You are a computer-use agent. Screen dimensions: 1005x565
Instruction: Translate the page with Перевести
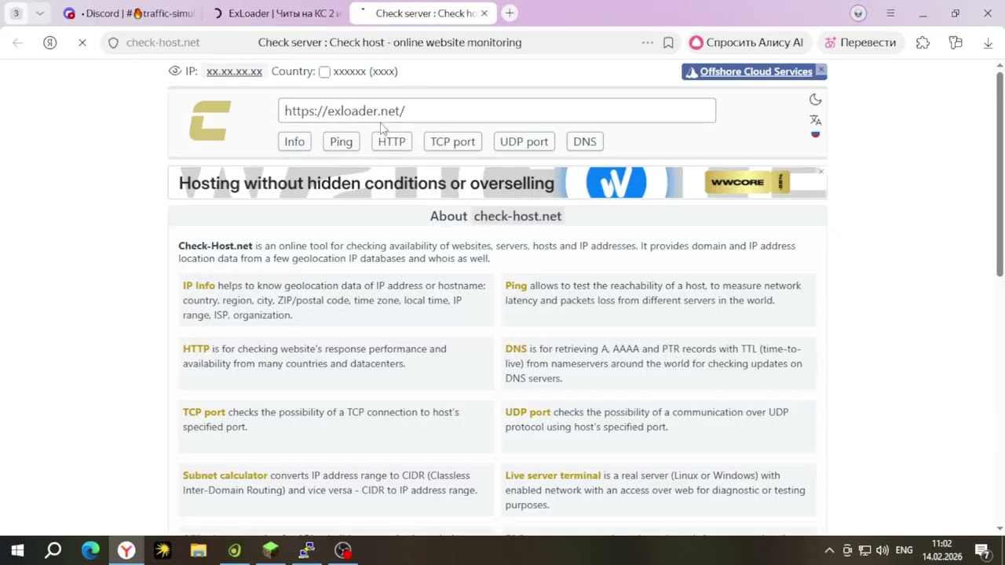[x=861, y=43]
